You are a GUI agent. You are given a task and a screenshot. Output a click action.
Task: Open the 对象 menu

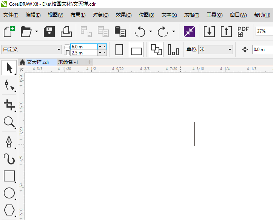pos(101,15)
